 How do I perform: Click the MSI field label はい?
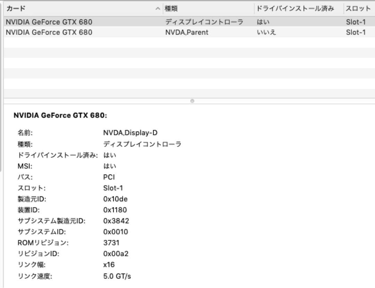coord(110,166)
